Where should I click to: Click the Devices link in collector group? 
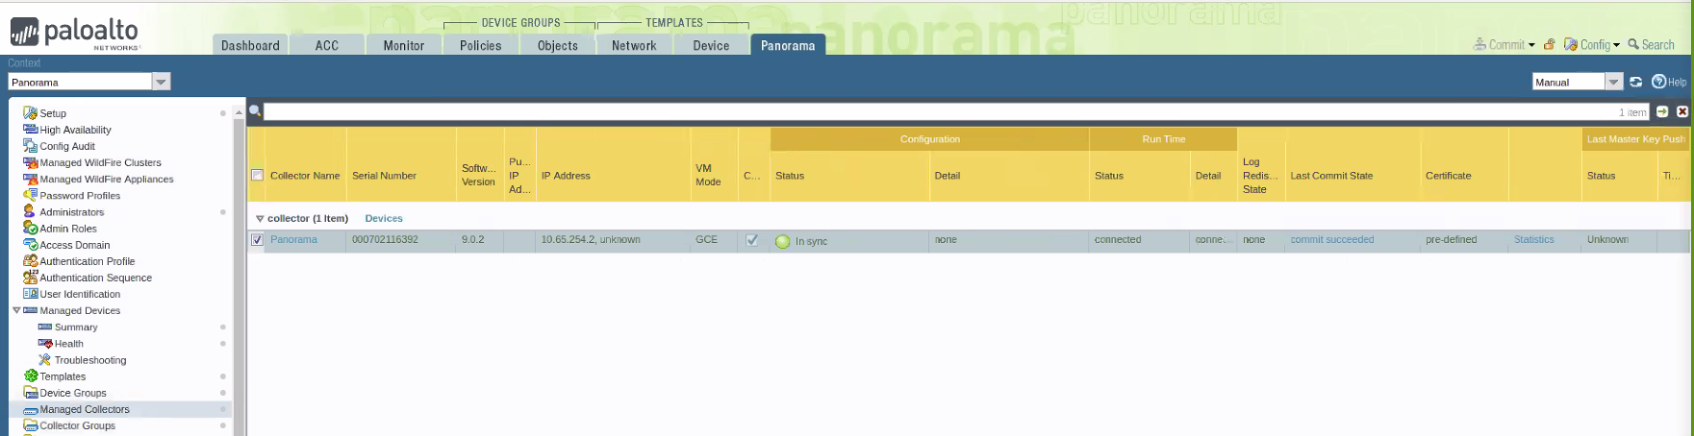click(x=384, y=219)
